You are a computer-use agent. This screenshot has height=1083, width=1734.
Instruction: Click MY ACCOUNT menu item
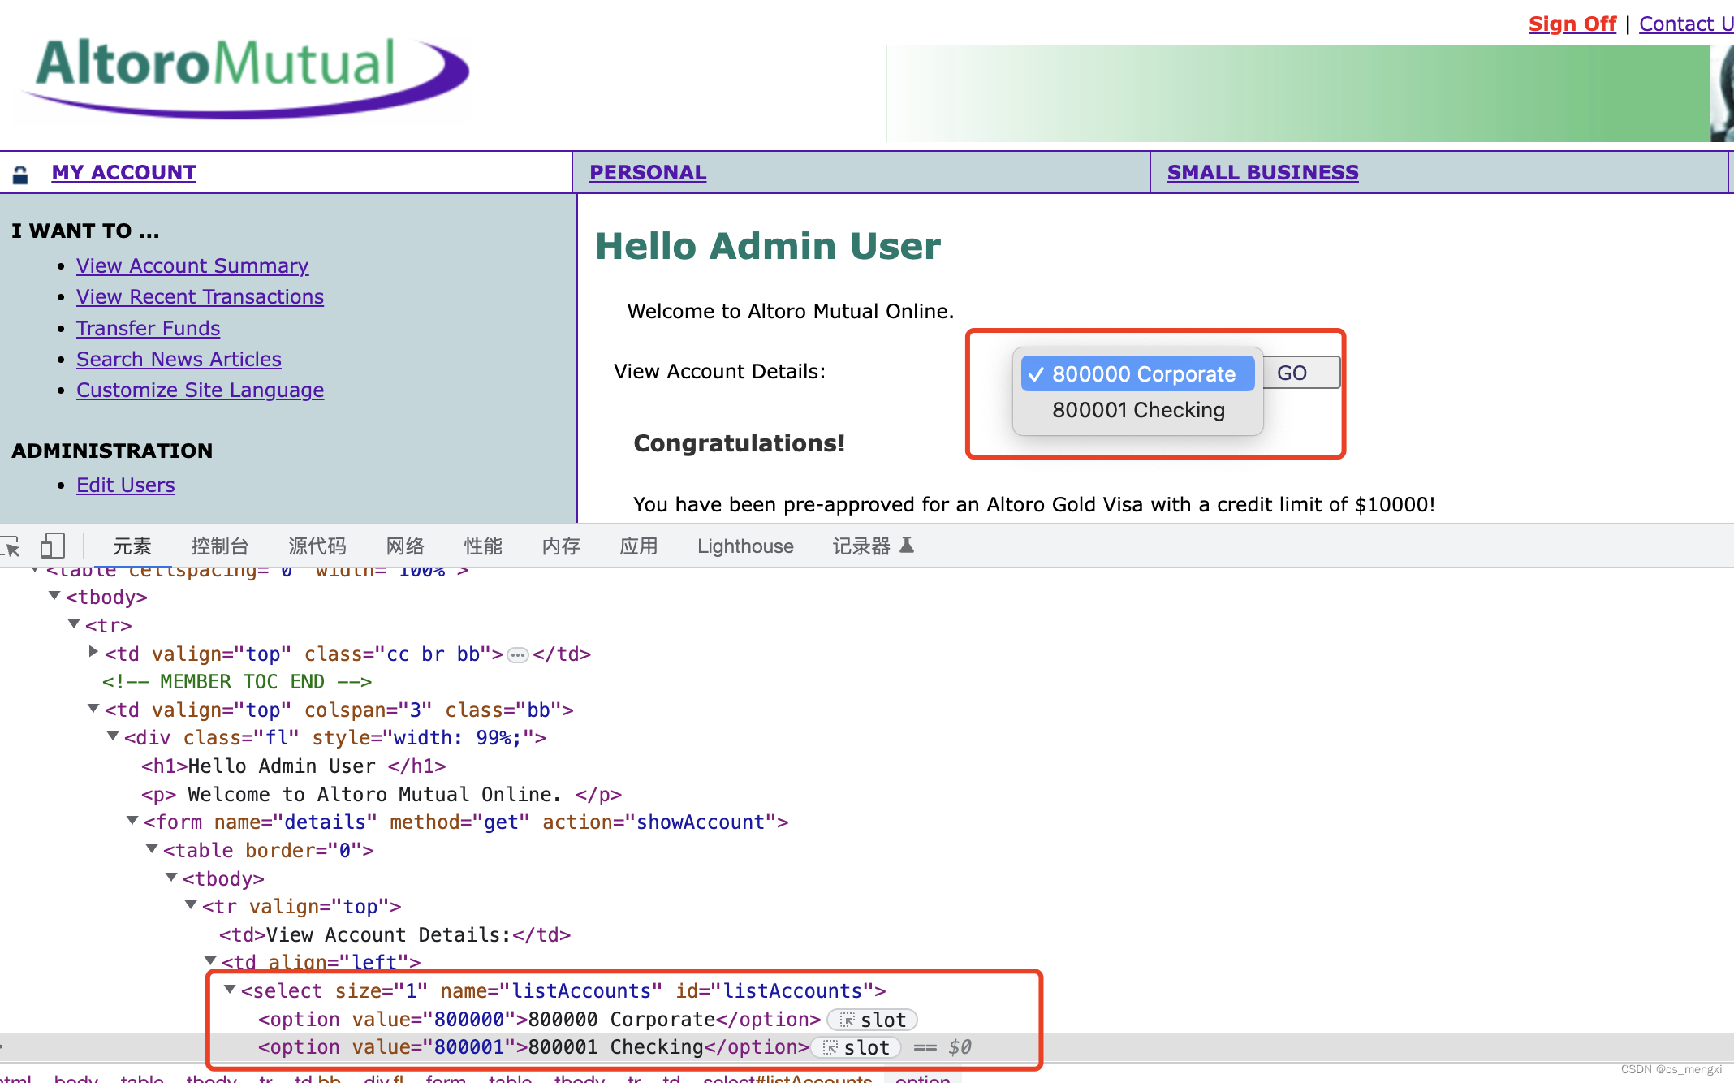point(123,172)
